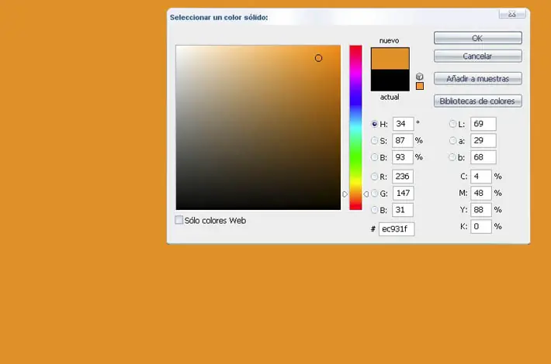Click the Lab a field showing 29

tap(483, 141)
